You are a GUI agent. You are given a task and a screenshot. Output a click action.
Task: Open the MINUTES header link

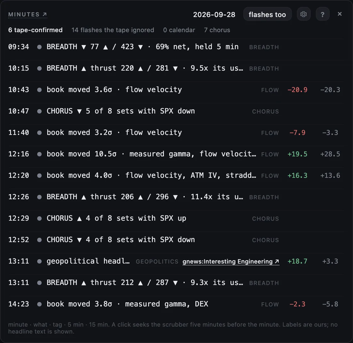pos(27,15)
